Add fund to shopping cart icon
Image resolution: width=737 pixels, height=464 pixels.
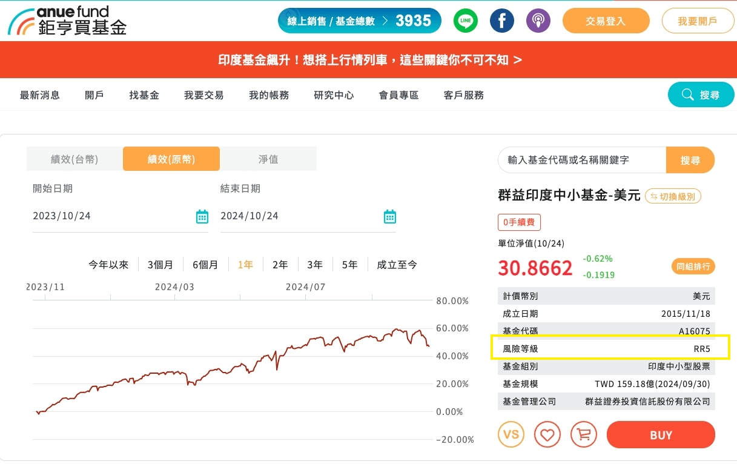click(x=583, y=435)
